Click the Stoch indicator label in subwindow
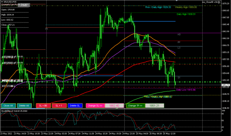The height and width of the screenshot is (136, 231). [x=14, y=111]
